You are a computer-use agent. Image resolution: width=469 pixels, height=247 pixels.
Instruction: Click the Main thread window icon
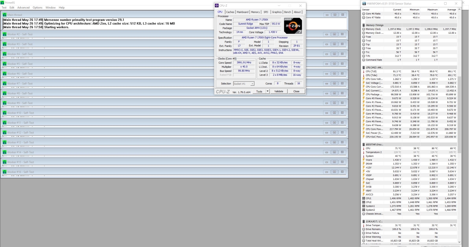tap(5, 15)
